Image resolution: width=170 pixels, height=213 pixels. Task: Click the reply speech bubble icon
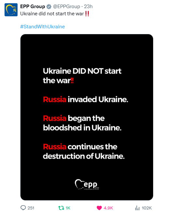23,208
